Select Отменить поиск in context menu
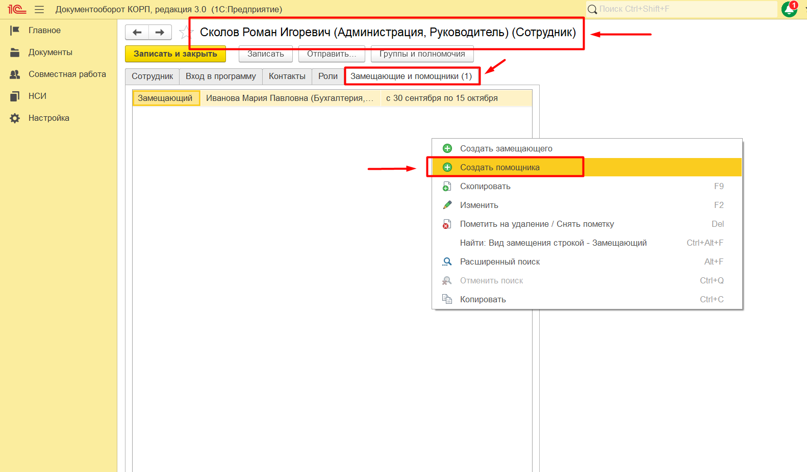Screen dimensions: 807x472 pos(587,280)
